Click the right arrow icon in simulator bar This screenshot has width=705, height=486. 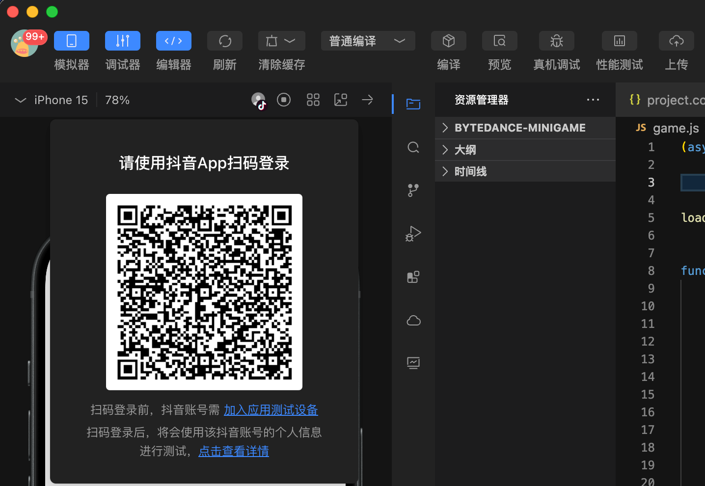click(x=367, y=100)
